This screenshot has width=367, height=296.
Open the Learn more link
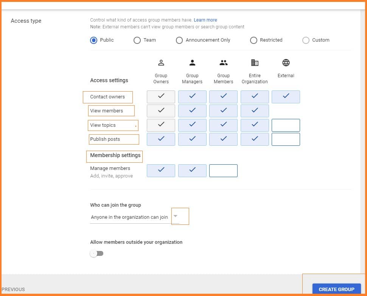click(x=205, y=20)
